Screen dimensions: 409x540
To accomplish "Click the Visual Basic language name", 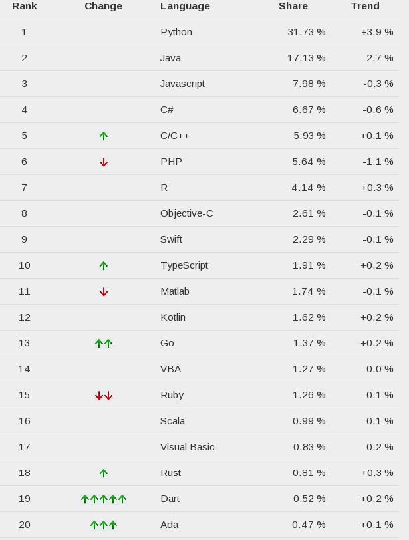I will coord(188,447).
